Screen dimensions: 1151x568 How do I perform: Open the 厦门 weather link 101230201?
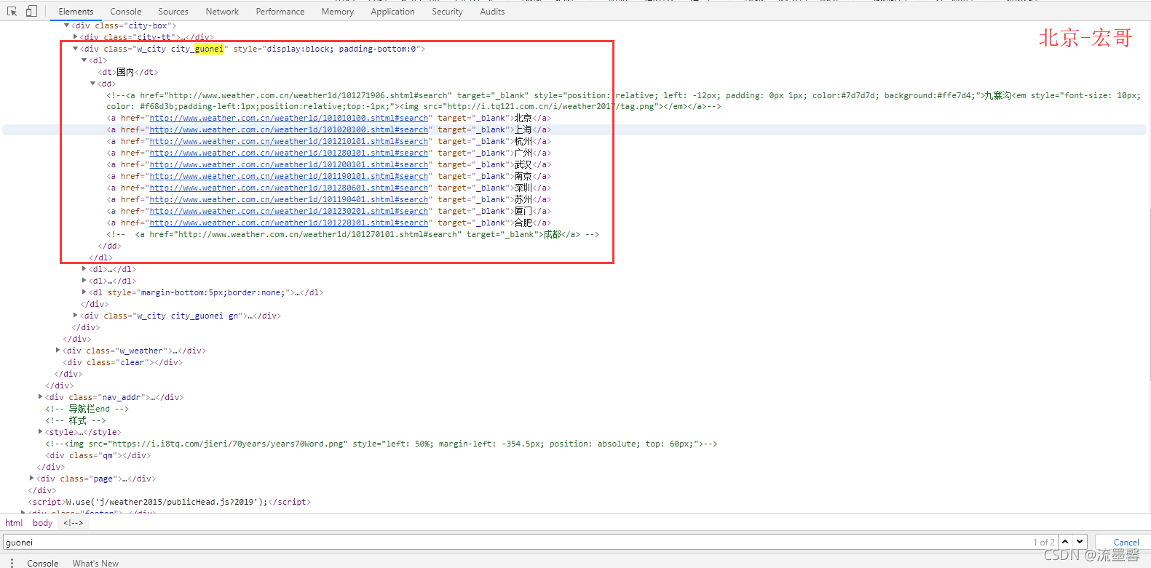(289, 211)
